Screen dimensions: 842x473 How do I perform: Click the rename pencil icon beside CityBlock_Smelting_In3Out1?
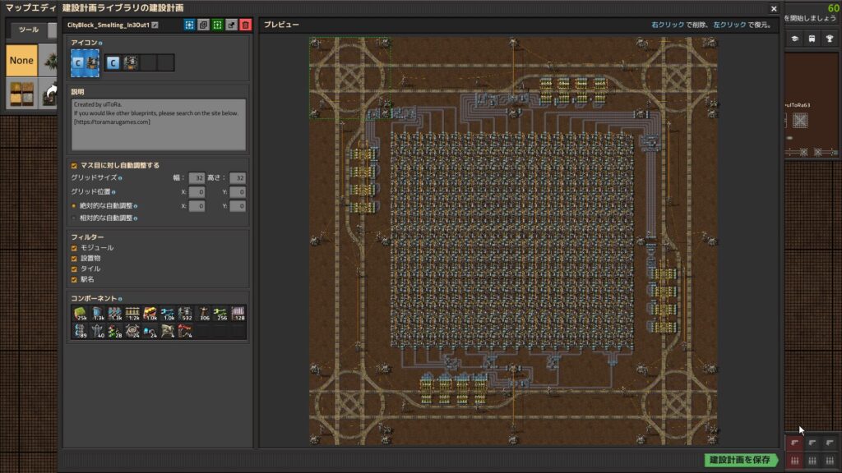(155, 25)
